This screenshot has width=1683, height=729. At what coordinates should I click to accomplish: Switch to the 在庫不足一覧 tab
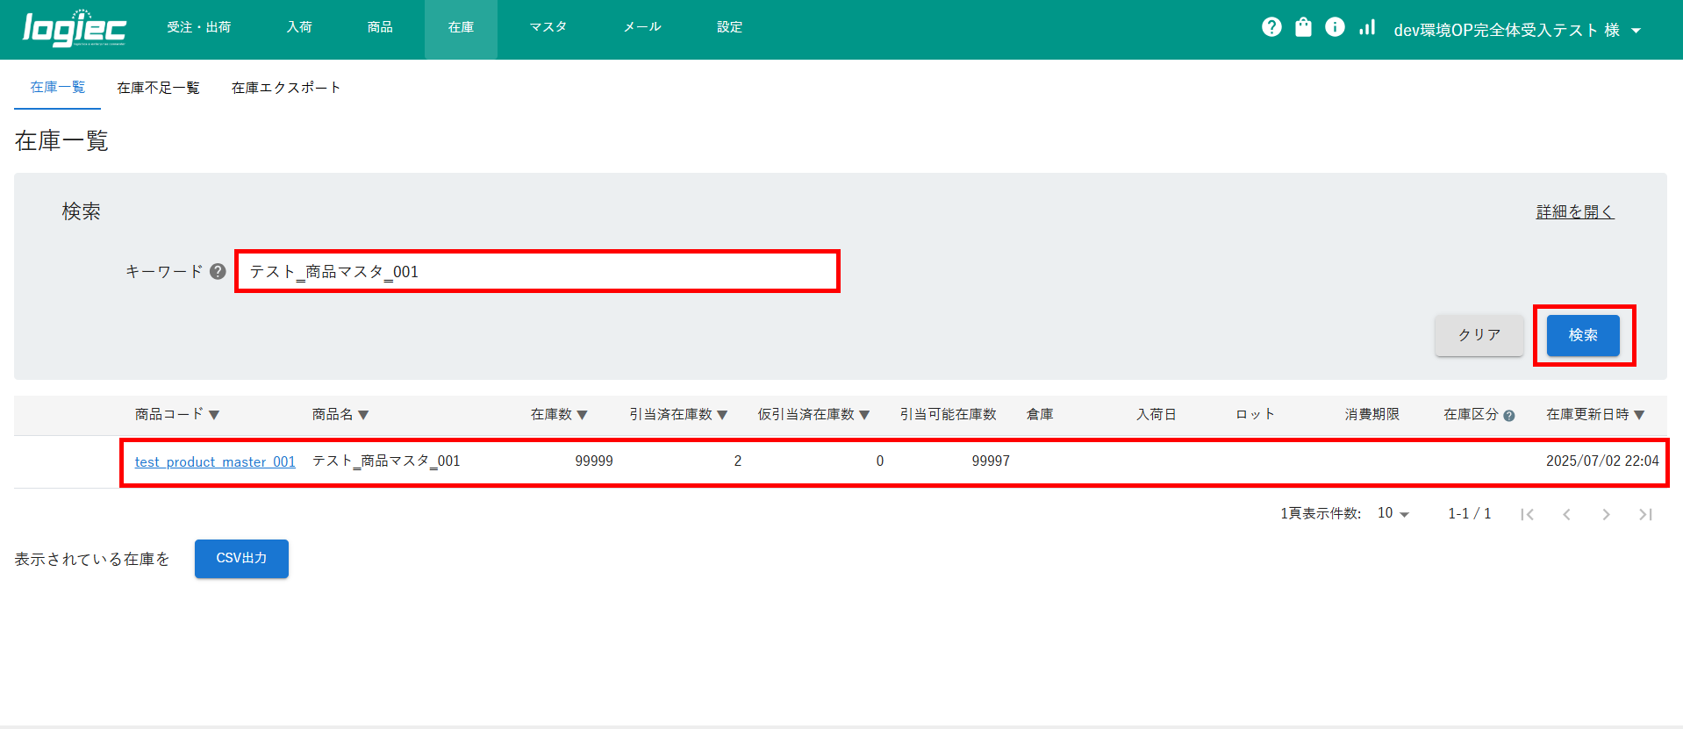(158, 88)
